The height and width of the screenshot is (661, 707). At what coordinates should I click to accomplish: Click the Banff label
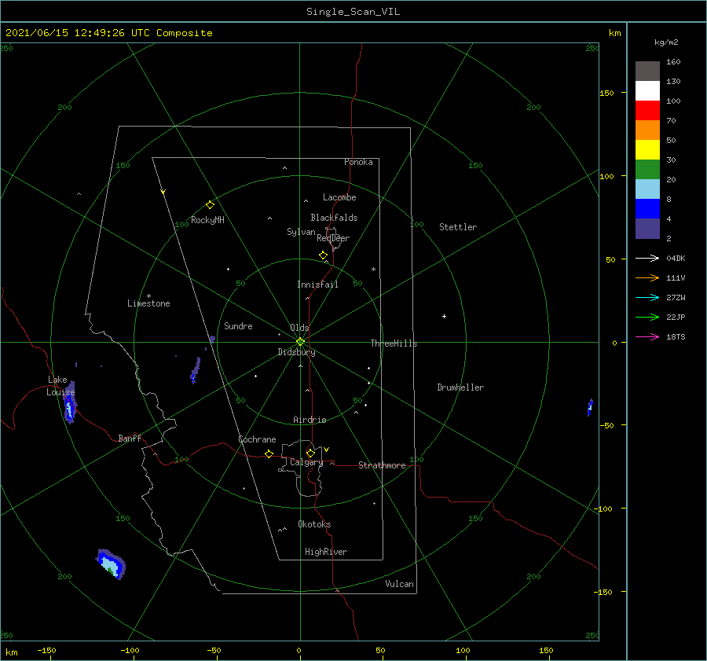pos(130,438)
